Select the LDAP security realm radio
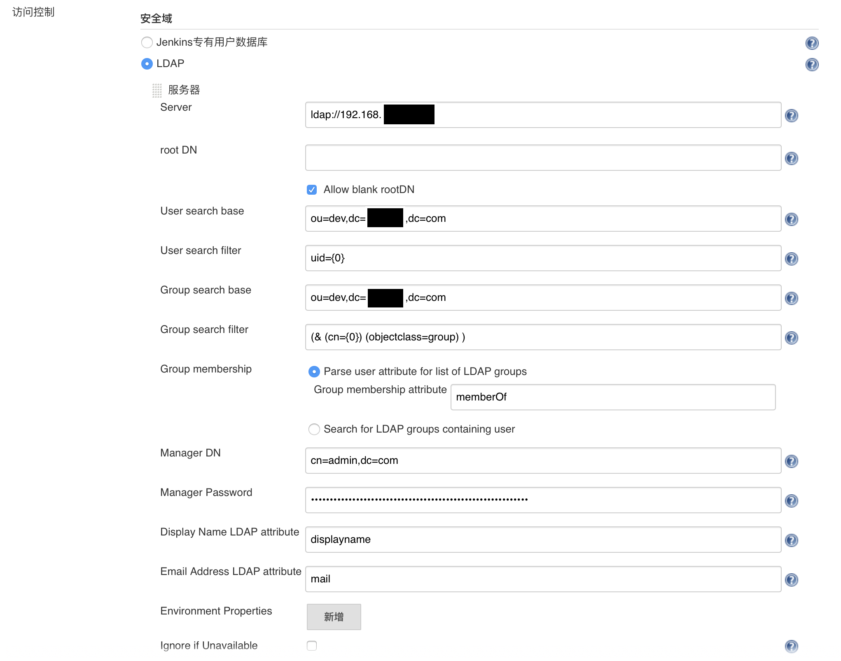Viewport: 841px width, 661px height. tap(147, 64)
